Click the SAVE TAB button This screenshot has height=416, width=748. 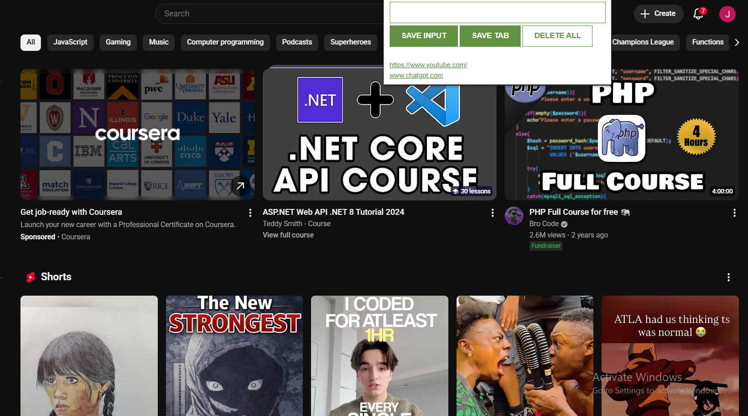pyautogui.click(x=490, y=35)
